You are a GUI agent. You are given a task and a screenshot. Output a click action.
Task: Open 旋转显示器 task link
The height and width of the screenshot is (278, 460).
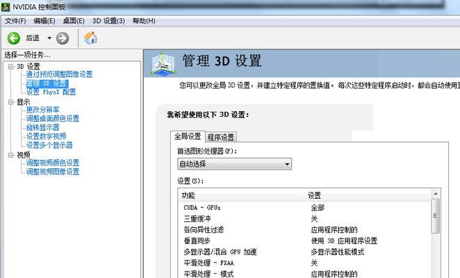[43, 127]
